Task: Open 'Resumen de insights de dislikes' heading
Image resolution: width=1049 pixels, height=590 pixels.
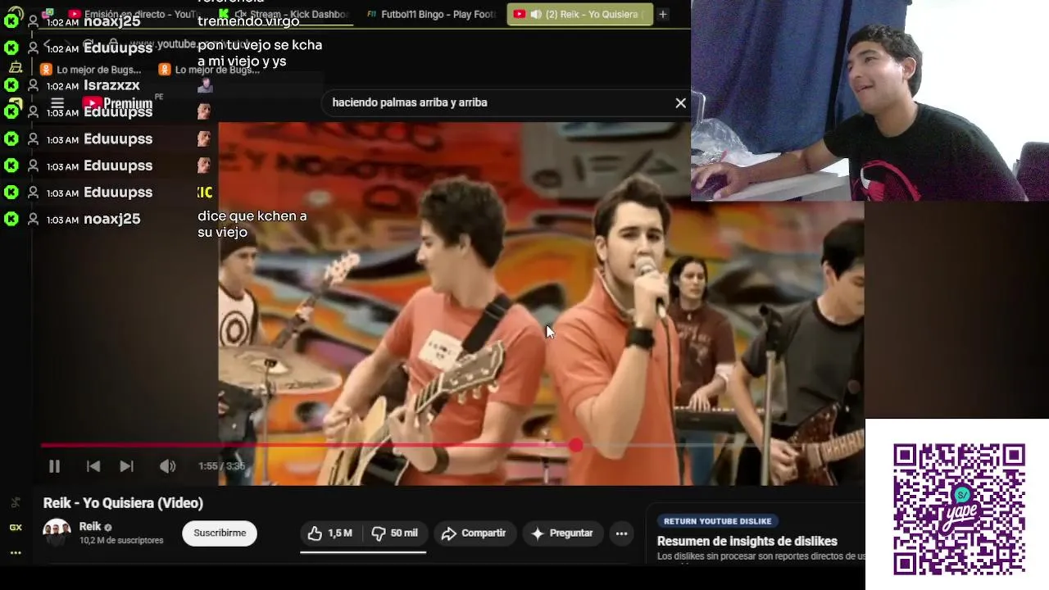Action: pyautogui.click(x=747, y=542)
